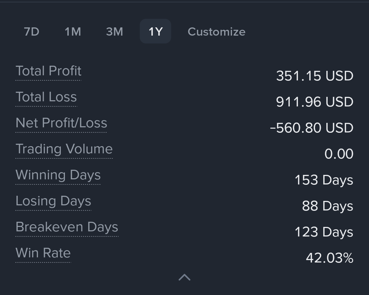This screenshot has width=369, height=295.
Task: Tap the 123 Days breakeven value
Action: [324, 232]
